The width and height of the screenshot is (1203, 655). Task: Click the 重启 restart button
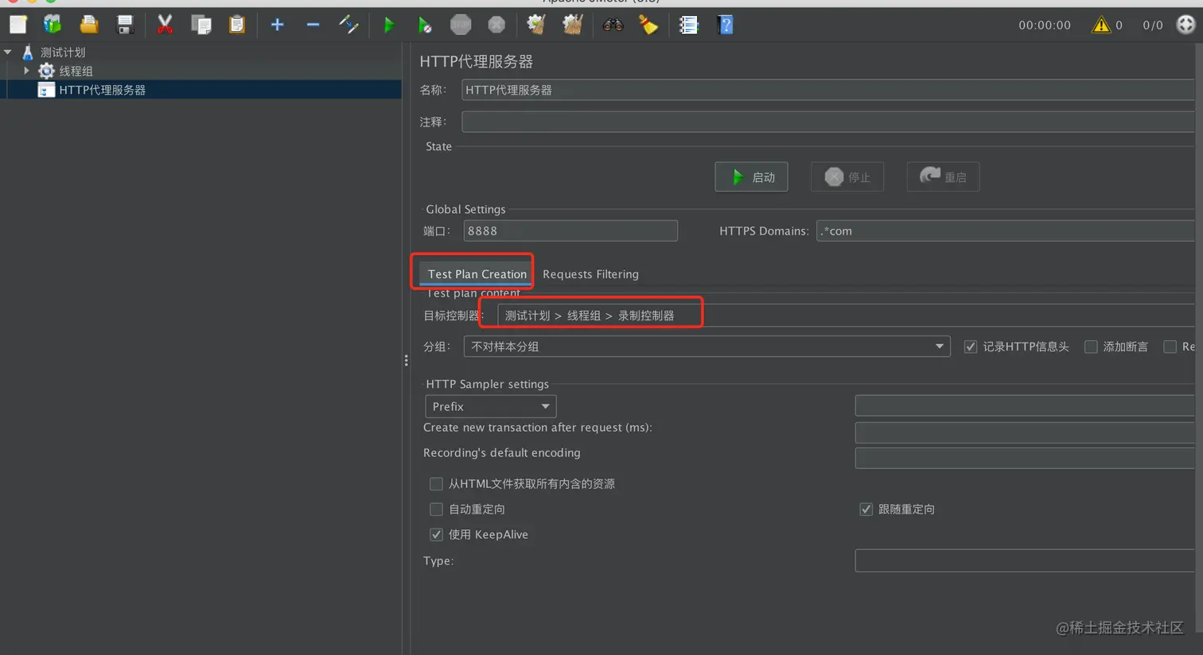(x=943, y=177)
